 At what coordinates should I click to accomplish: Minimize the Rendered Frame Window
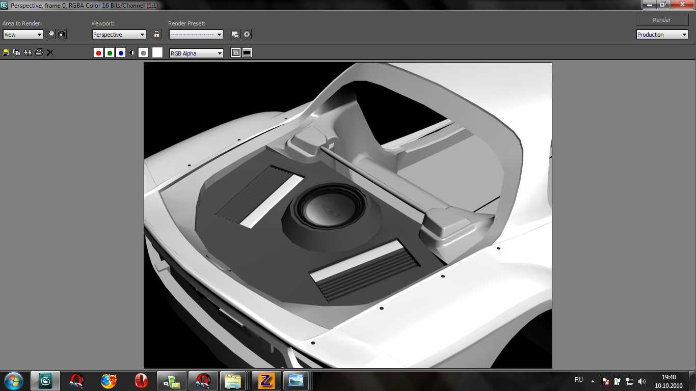pos(649,4)
